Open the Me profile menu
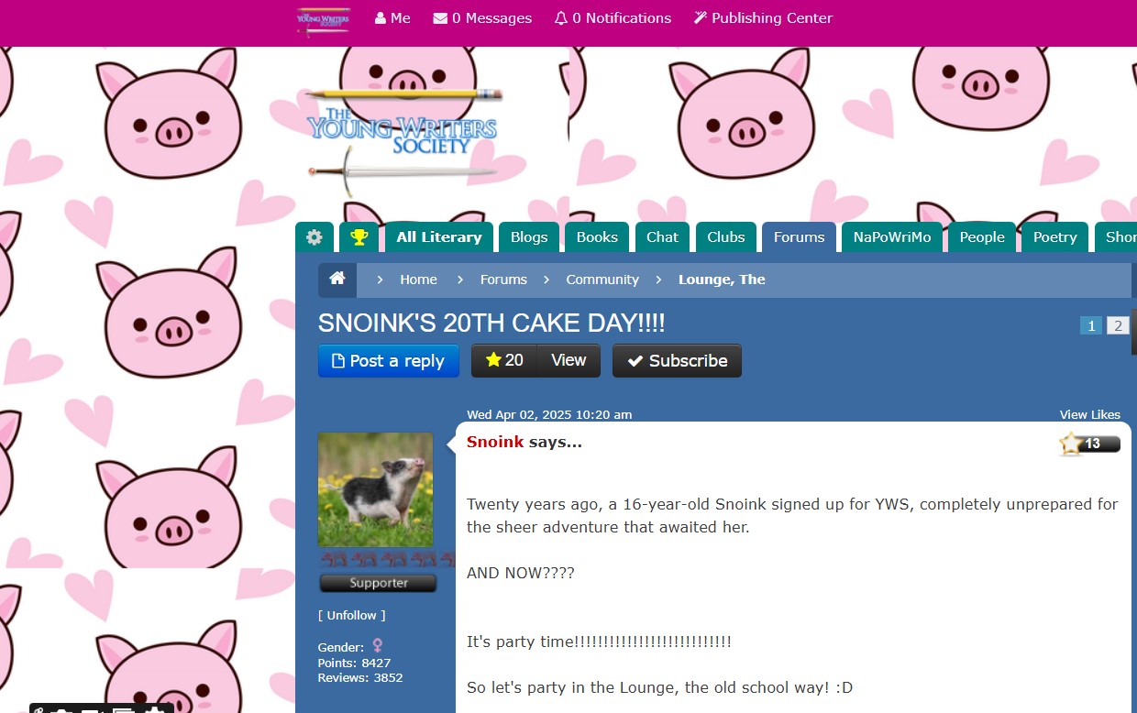Screen dimensions: 1137x713 tap(392, 18)
